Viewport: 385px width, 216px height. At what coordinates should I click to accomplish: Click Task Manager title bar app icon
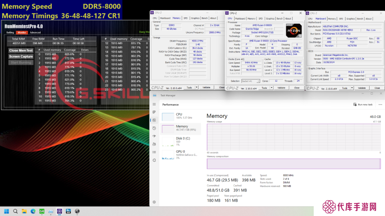[x=155, y=95]
